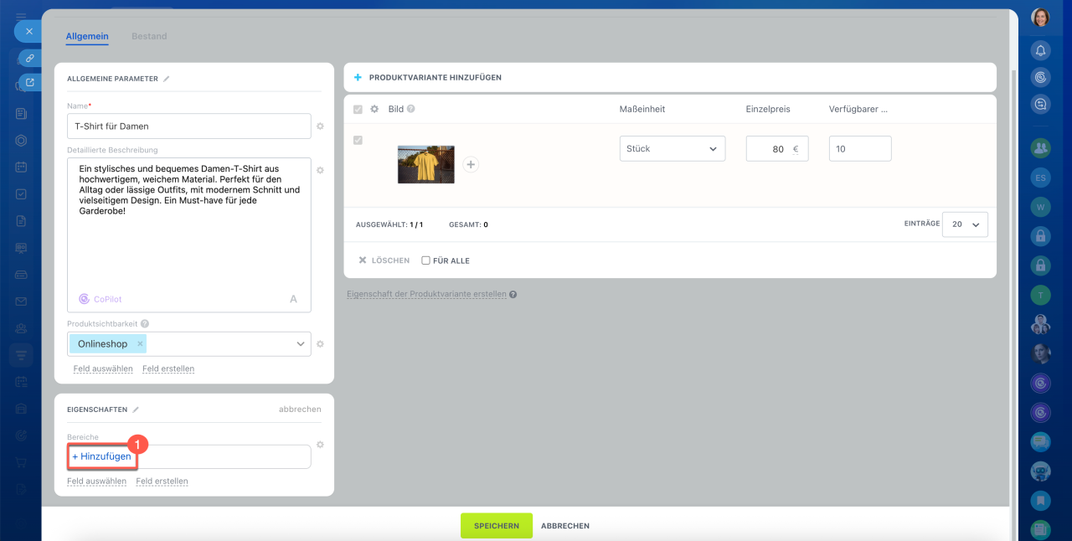The height and width of the screenshot is (541, 1072).
Task: Click the CoPilot icon in description field
Action: (85, 299)
